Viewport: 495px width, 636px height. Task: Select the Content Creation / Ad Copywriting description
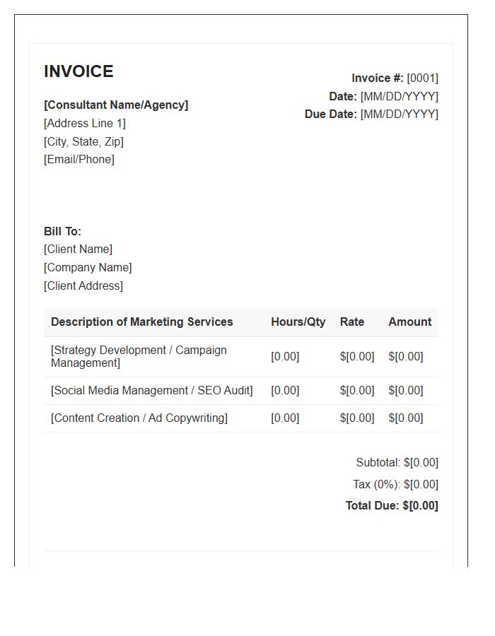coord(139,418)
